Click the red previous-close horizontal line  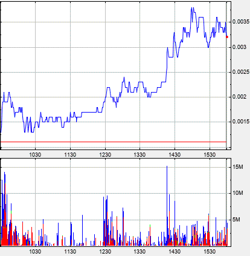pos(114,142)
